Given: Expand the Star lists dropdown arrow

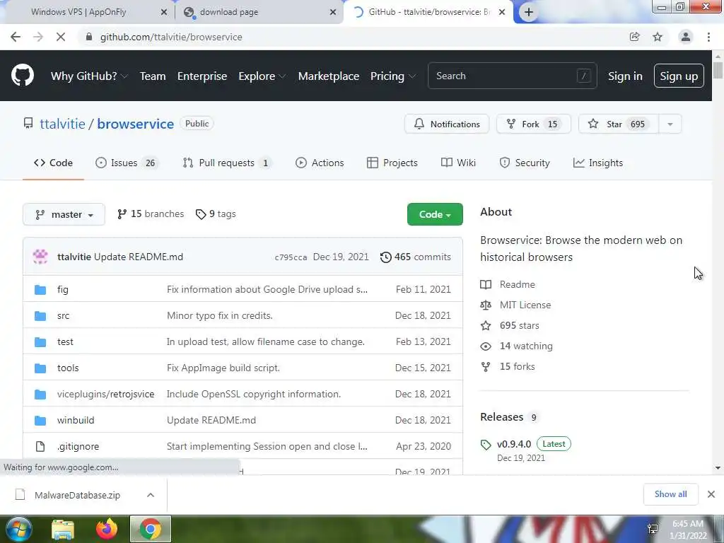Looking at the screenshot, I should pos(670,124).
